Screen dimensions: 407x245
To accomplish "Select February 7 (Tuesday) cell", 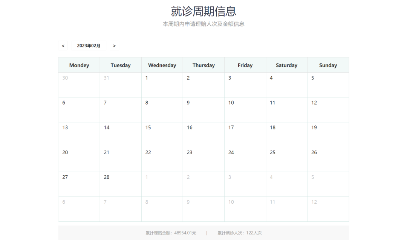I will pos(121,110).
